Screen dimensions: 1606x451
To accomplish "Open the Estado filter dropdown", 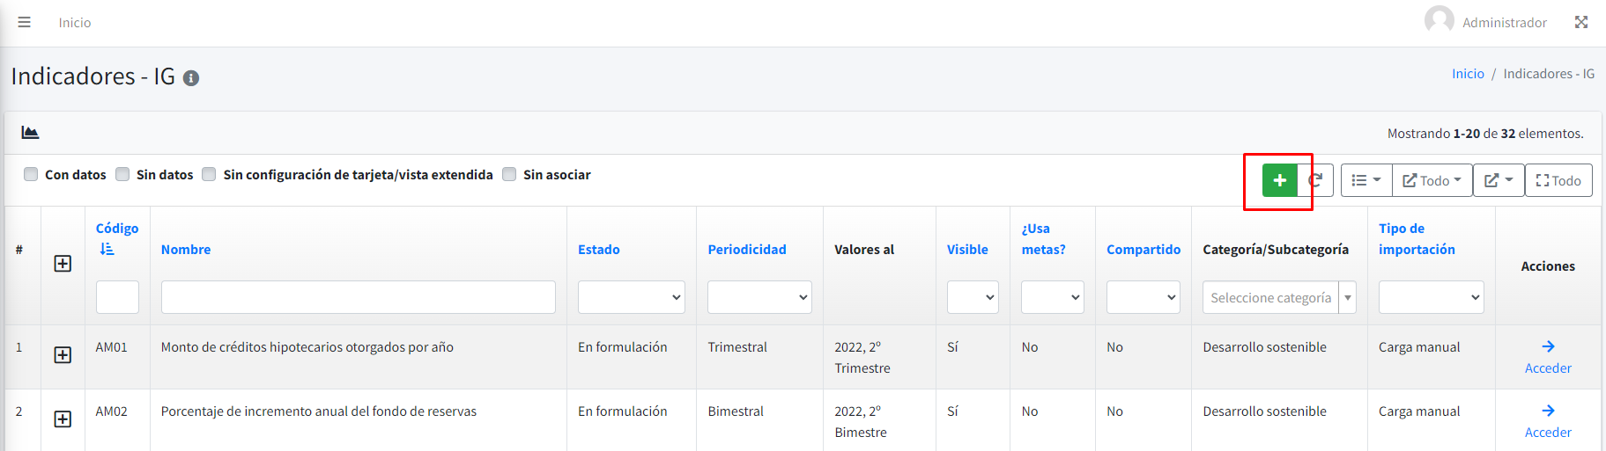I will [x=632, y=297].
